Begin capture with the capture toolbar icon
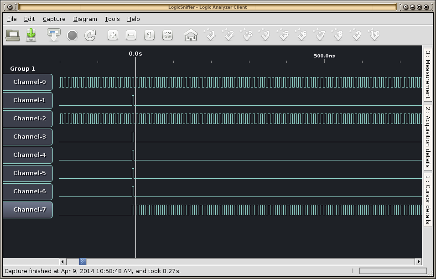Image resolution: width=436 pixels, height=279 pixels. 54,35
